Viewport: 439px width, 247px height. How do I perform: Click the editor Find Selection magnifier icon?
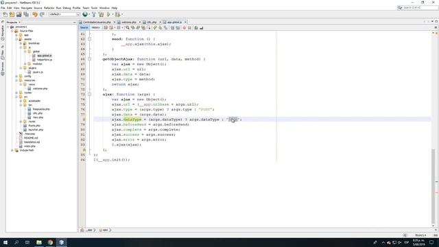click(128, 27)
